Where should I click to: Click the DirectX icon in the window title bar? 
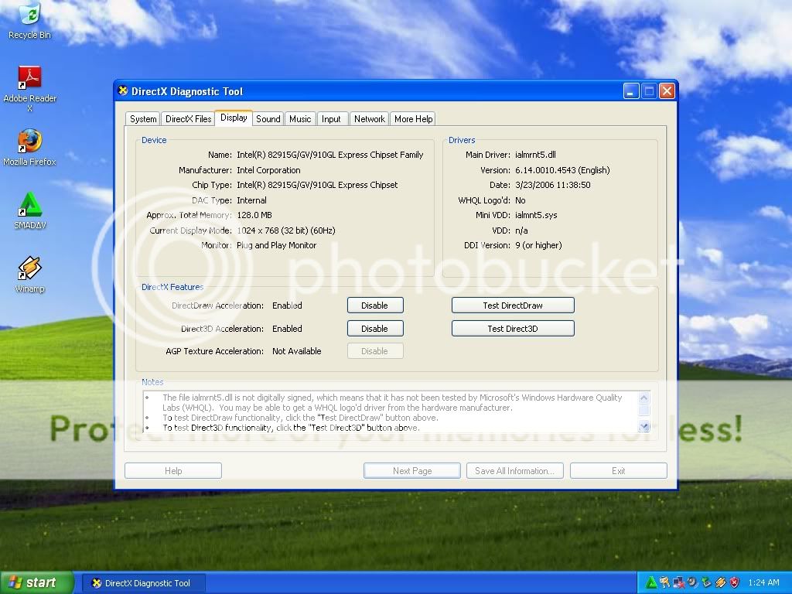123,91
